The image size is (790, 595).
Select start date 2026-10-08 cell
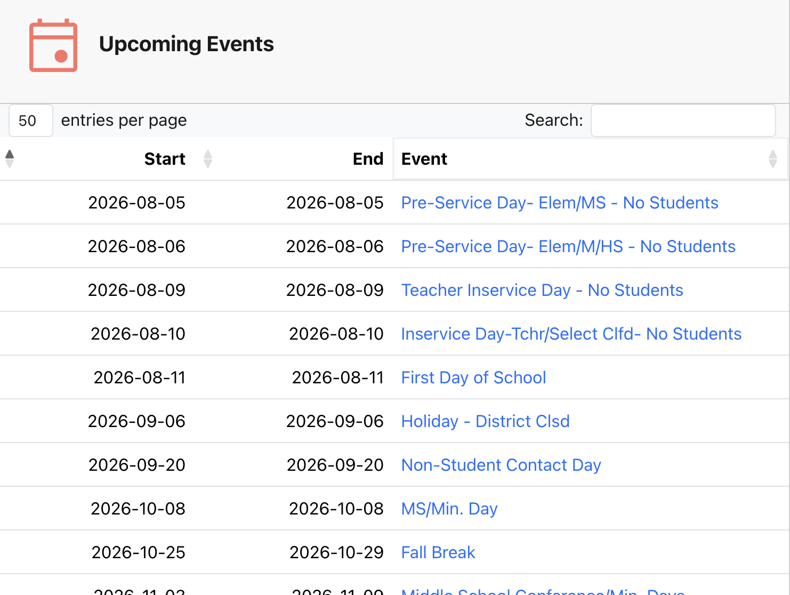click(x=138, y=509)
